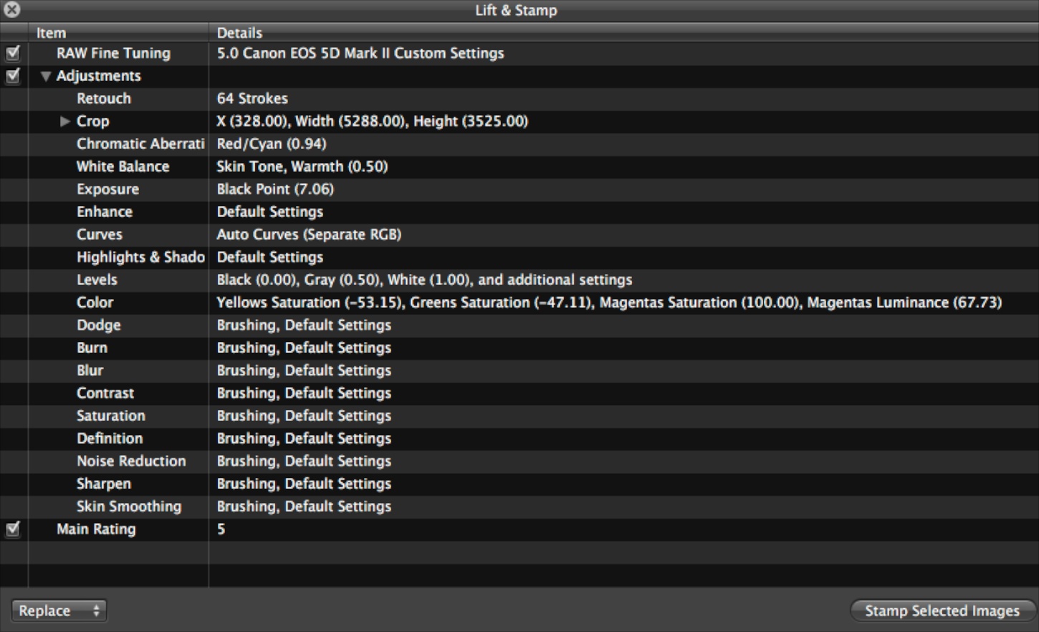Disable the Main Rating checkbox

13,529
